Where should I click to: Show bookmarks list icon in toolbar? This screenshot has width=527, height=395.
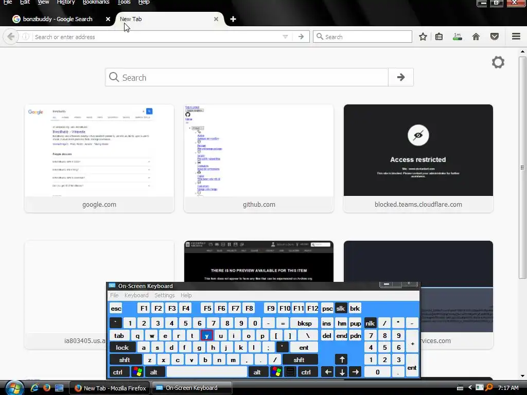coord(439,37)
